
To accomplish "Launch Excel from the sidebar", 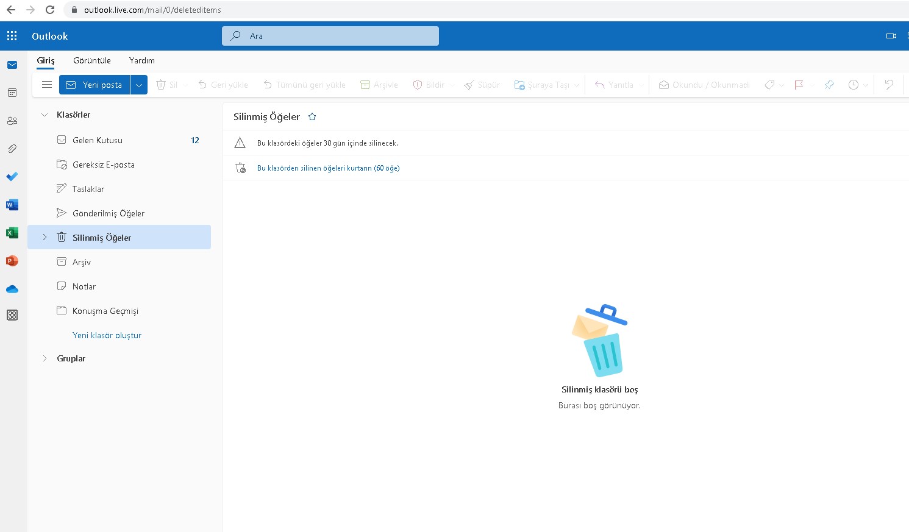I will coord(12,233).
